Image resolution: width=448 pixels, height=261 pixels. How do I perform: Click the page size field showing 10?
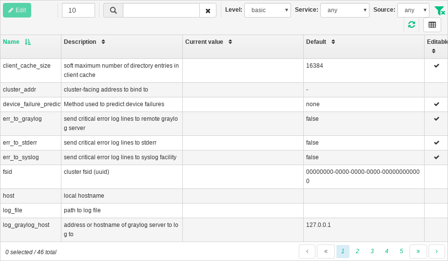(78, 10)
